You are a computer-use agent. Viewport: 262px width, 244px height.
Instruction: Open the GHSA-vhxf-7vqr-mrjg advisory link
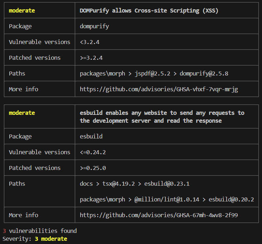tap(159, 89)
